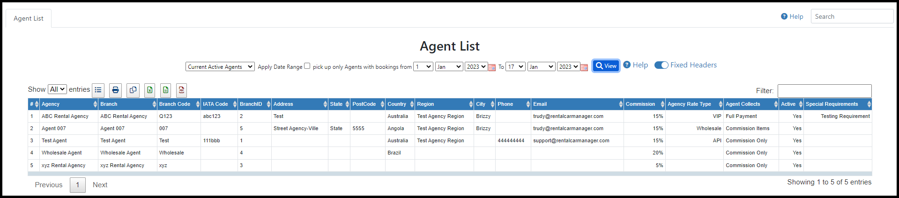Export the agent list to Excel

click(x=149, y=90)
